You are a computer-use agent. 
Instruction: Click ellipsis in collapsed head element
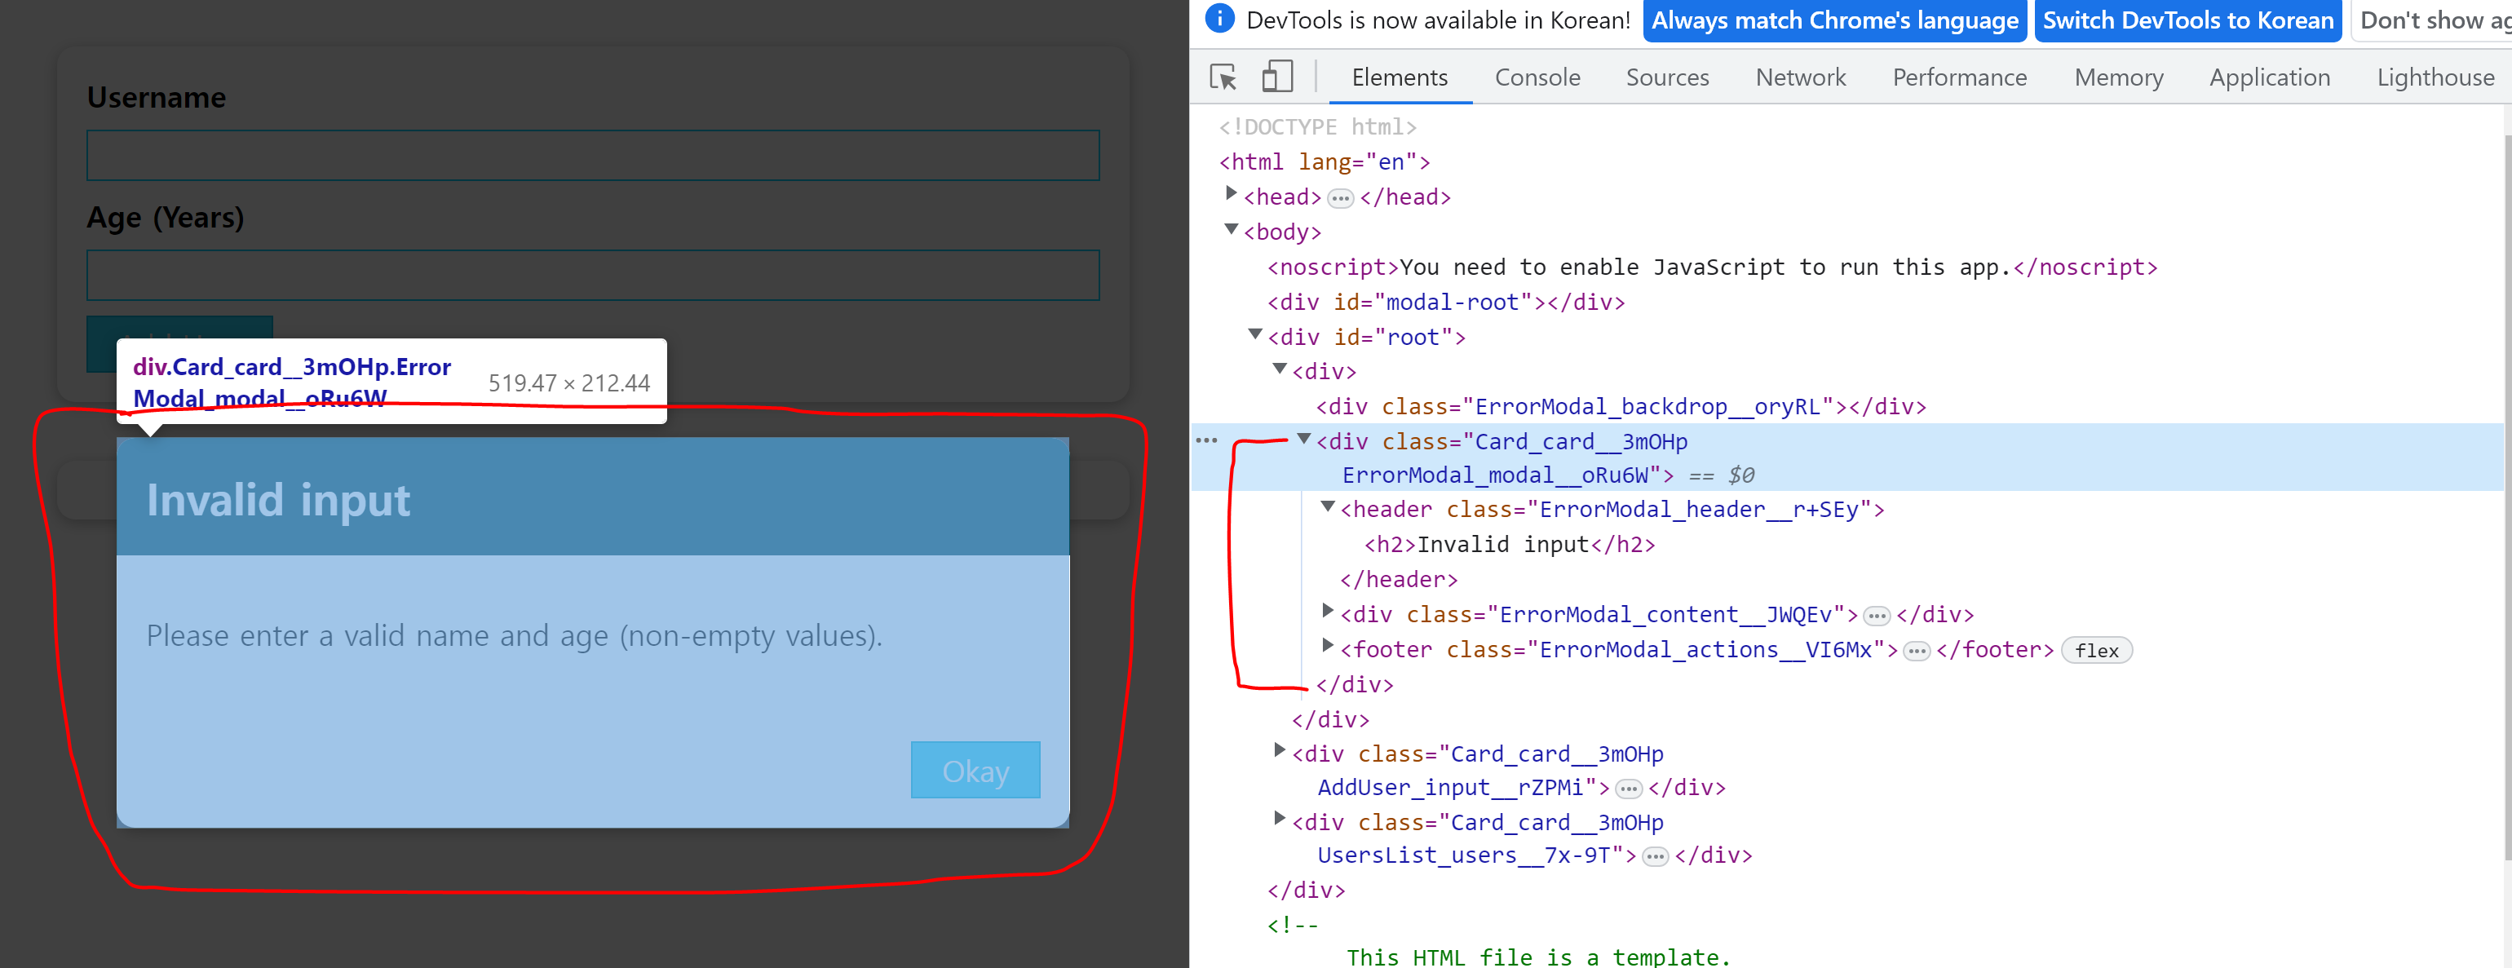tap(1341, 199)
